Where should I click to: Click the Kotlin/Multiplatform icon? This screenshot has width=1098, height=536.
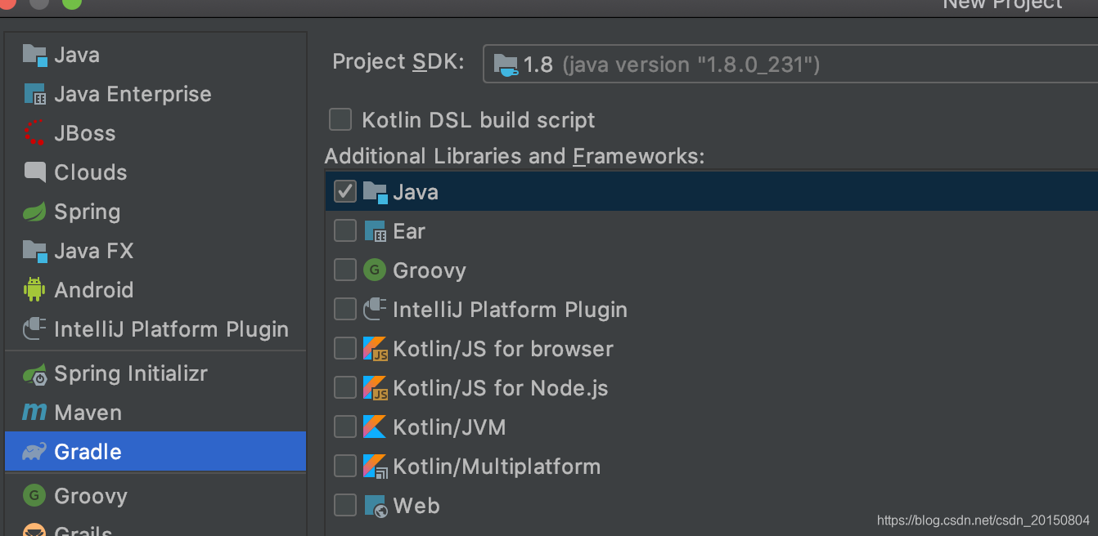coord(375,467)
